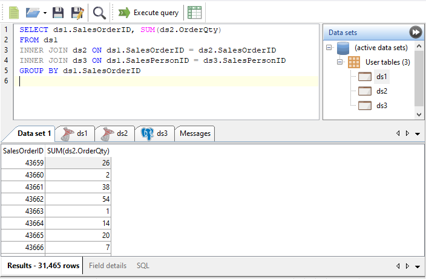This screenshot has width=426, height=279.
Task: Click the Save disk icon
Action: click(58, 12)
